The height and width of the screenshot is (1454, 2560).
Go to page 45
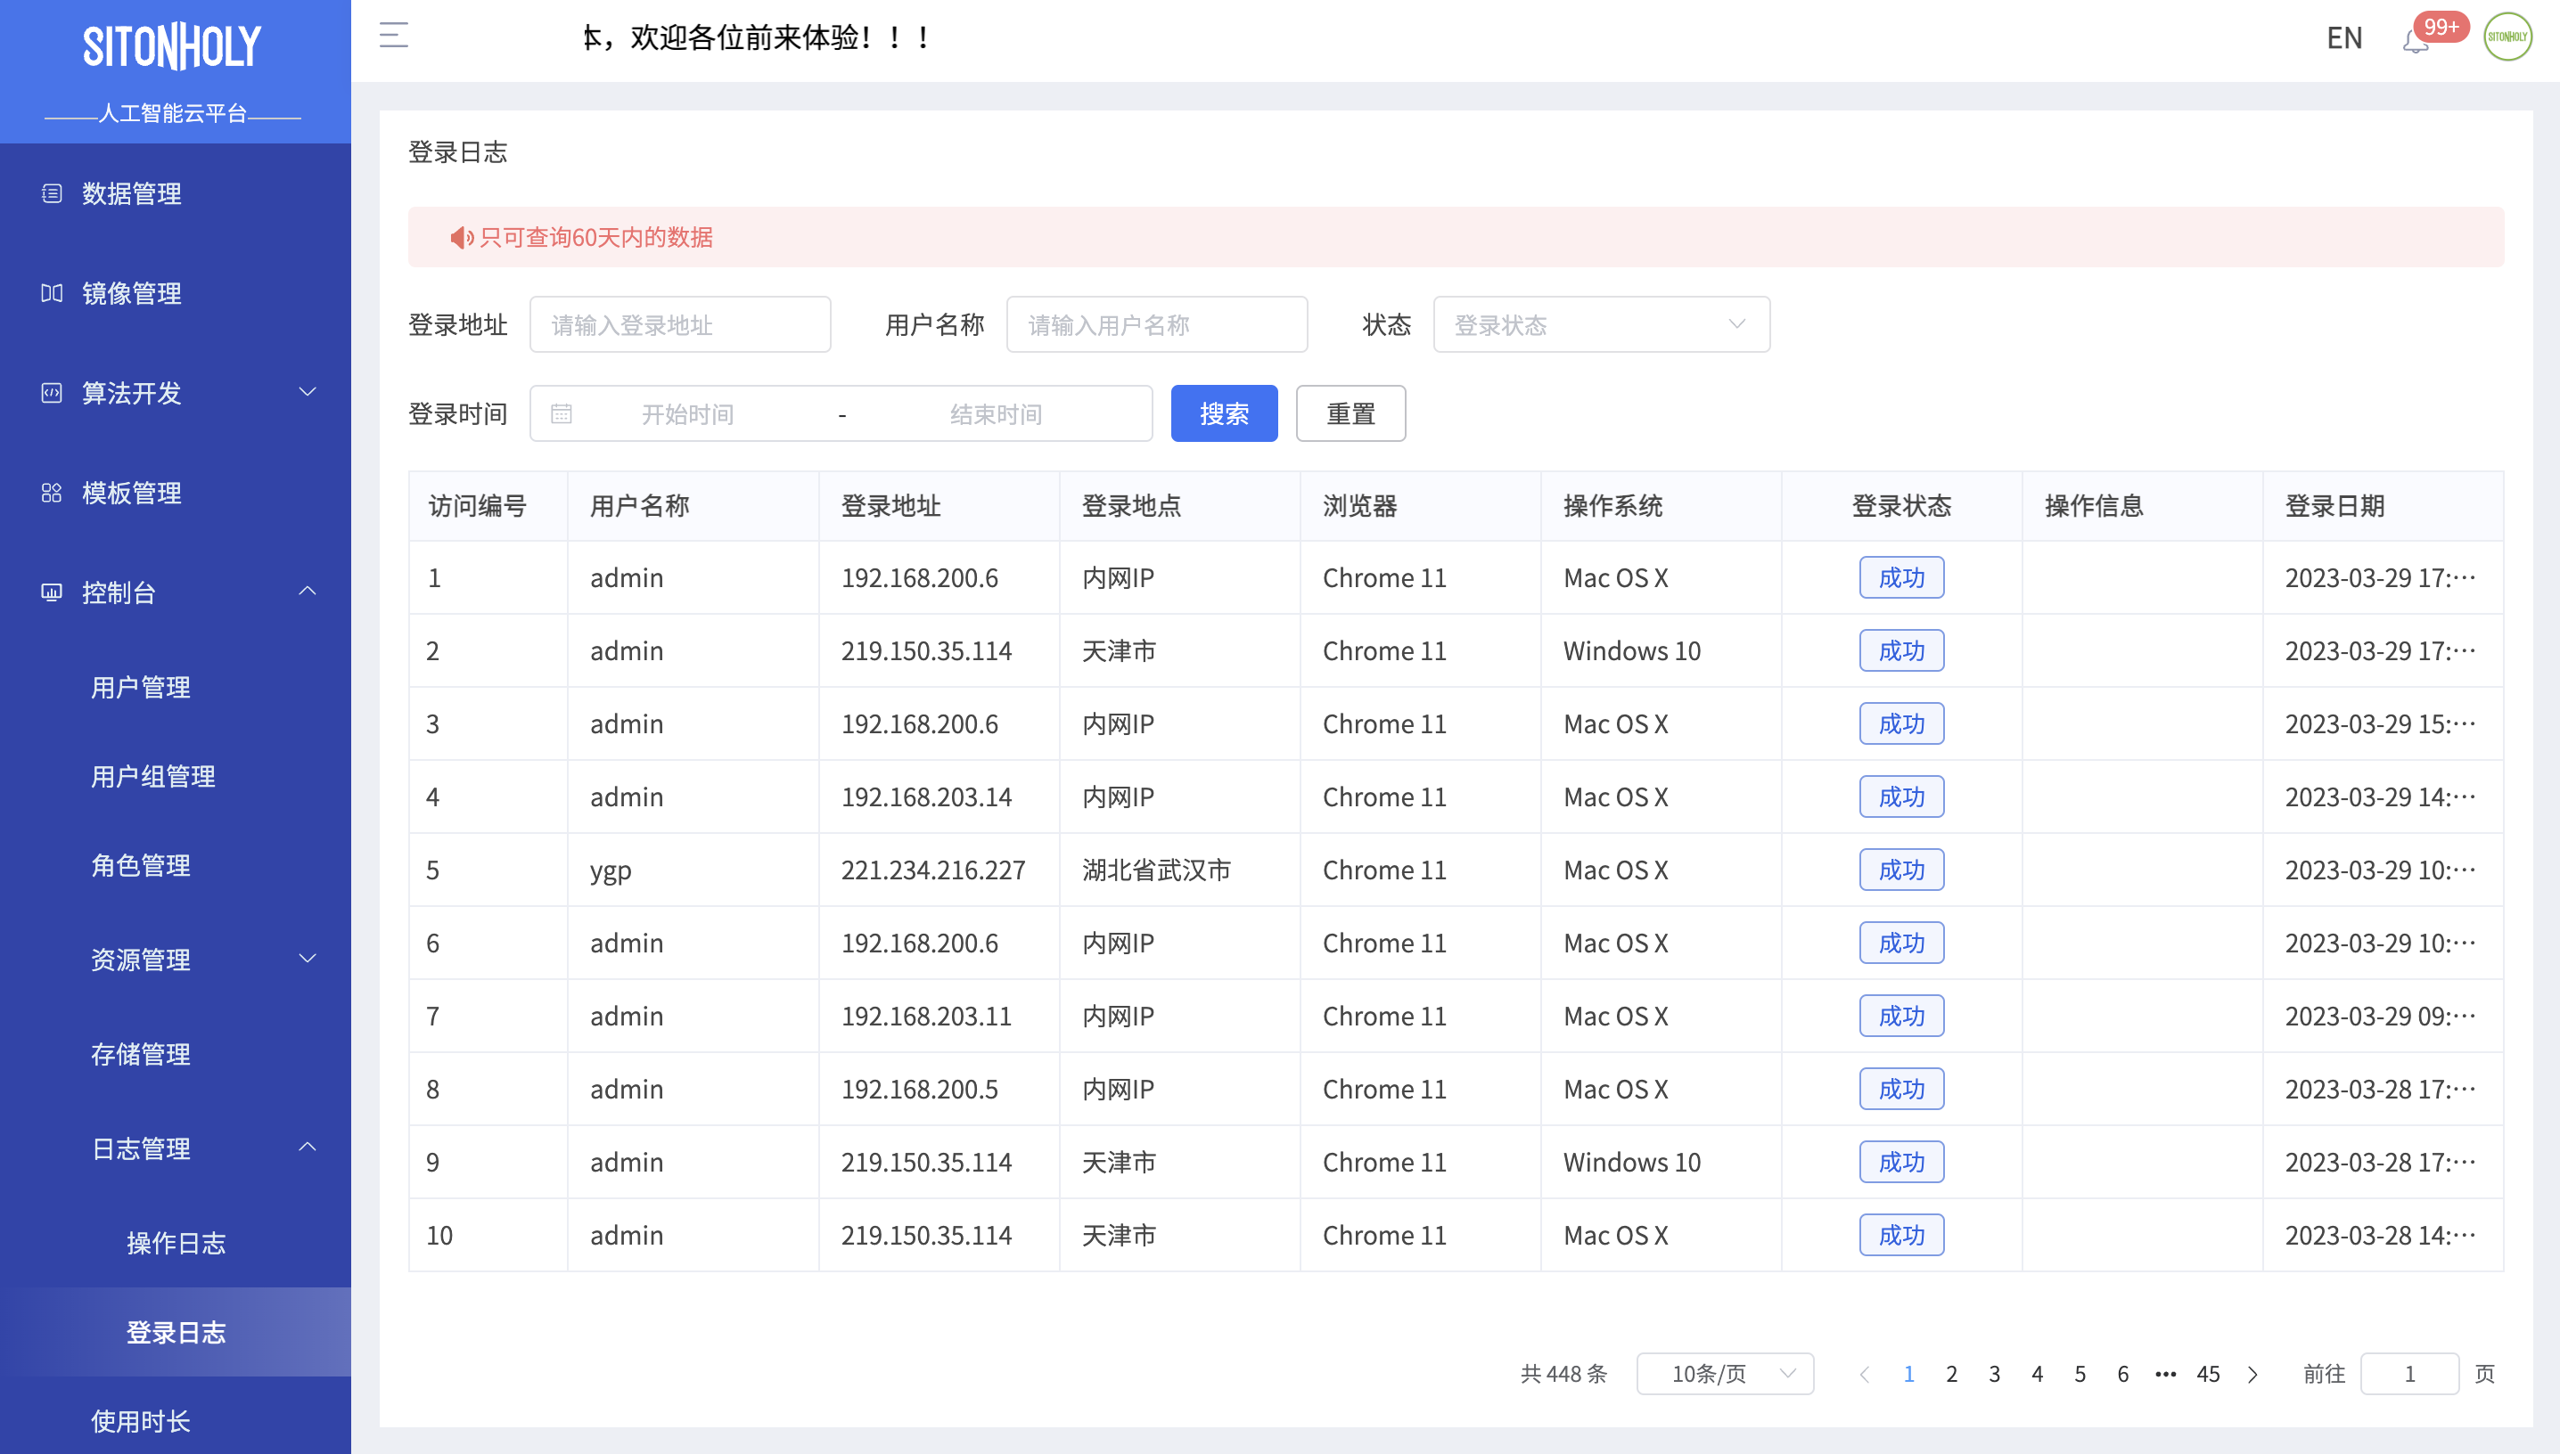click(2209, 1374)
